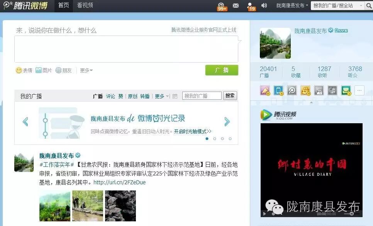Select the fourth banner pagination dot

[x=230, y=138]
